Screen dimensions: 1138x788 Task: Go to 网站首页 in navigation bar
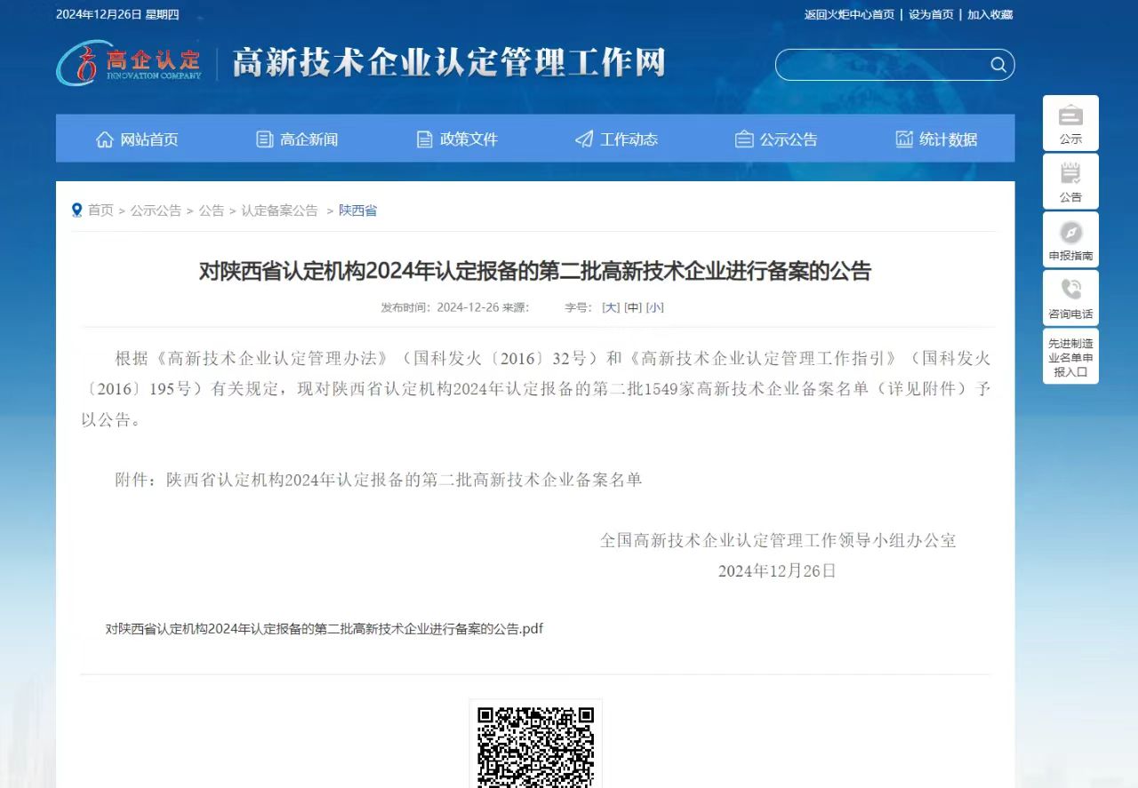[x=137, y=139]
